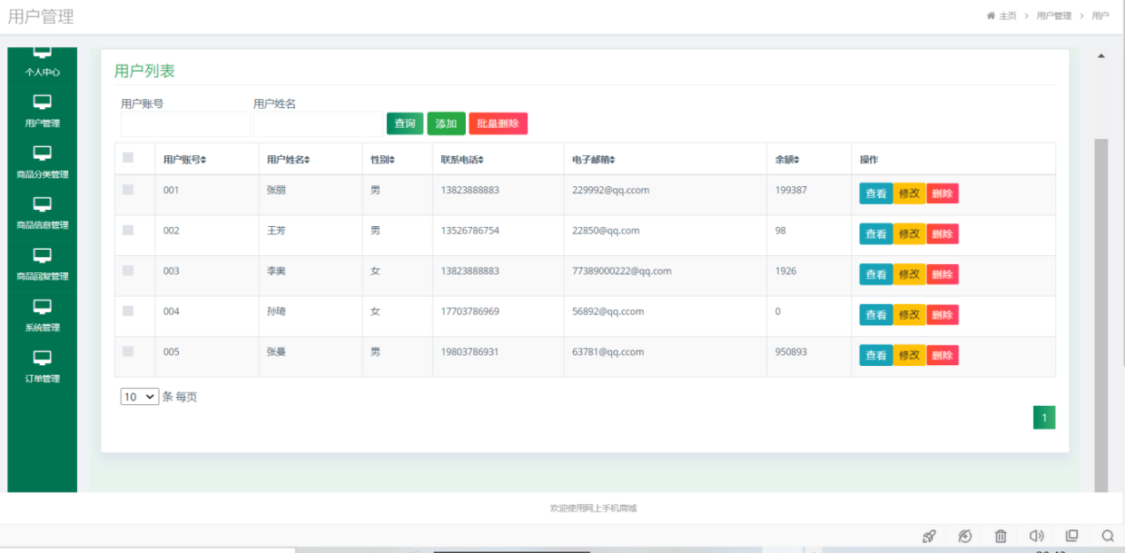Click email cell 22850@qq.com
1125x553 pixels.
(x=606, y=231)
